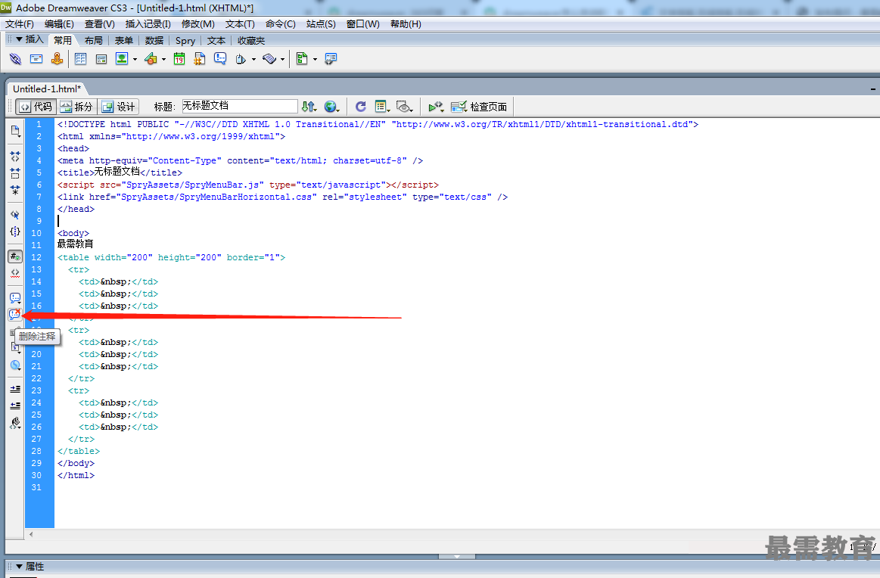Refresh the design view
The width and height of the screenshot is (880, 578).
click(x=360, y=107)
